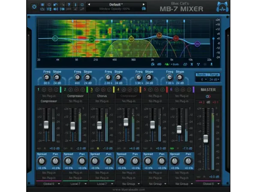This screenshot has width=257, height=192.
Task: Open band 1 Global 6 group dropdown
Action: (x=49, y=184)
